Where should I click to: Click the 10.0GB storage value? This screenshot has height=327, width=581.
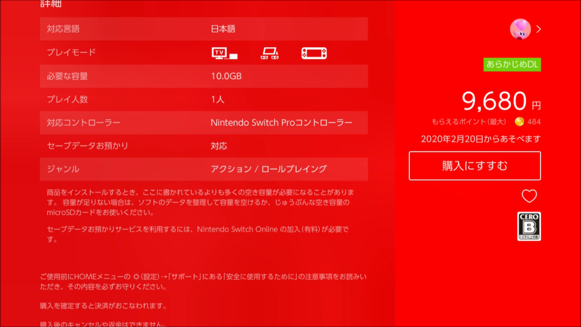click(x=226, y=76)
